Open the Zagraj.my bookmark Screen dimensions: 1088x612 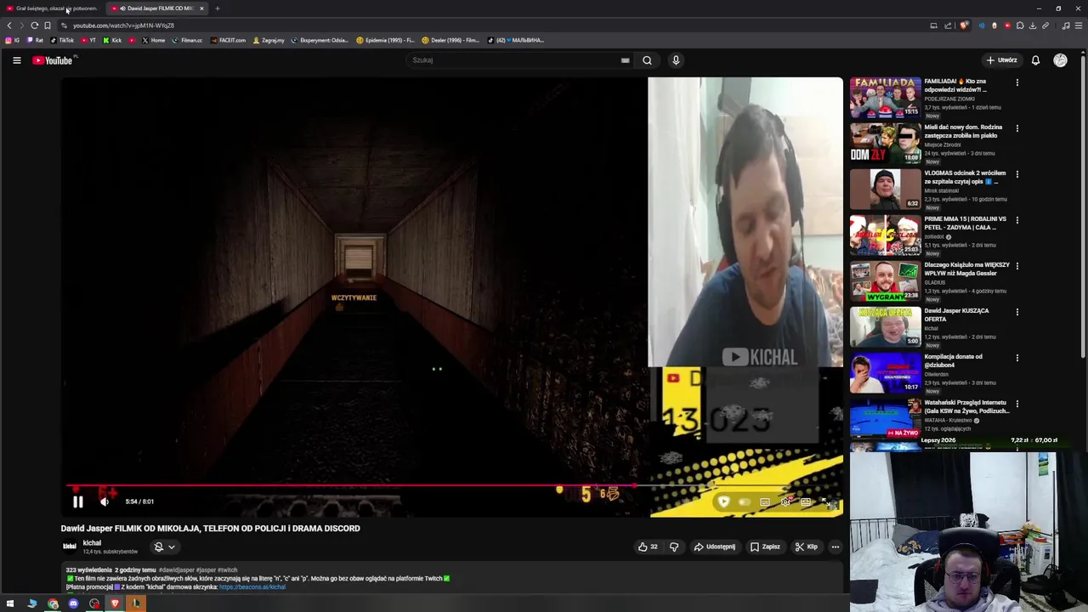point(269,40)
